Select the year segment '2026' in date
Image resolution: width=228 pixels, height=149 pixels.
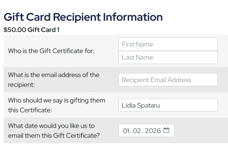153,131
